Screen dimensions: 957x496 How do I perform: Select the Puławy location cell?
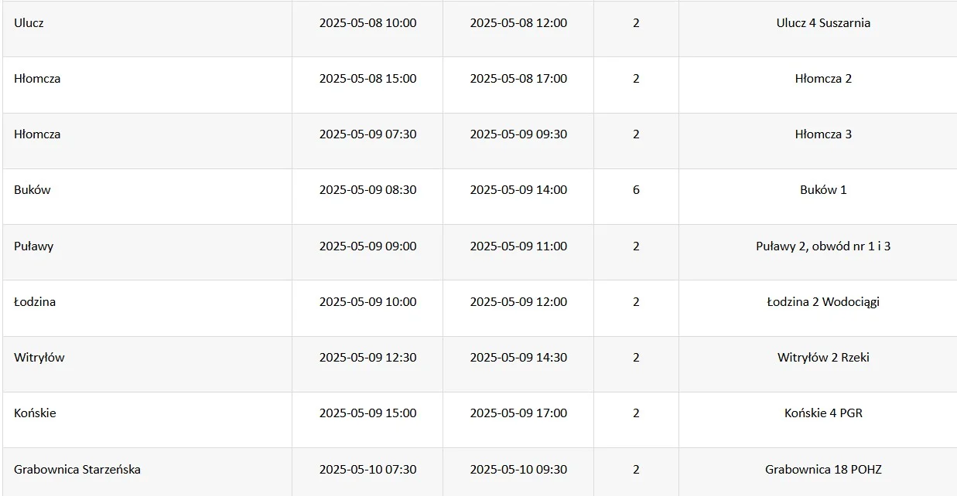[147, 253]
